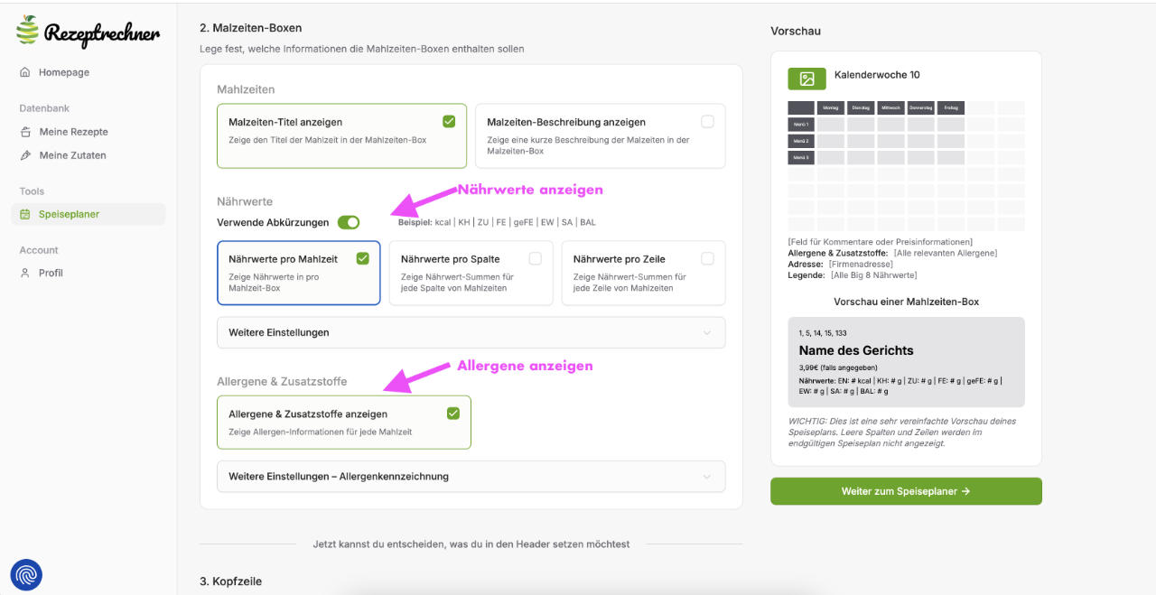
Task: Click the Profil person icon
Action: click(25, 273)
